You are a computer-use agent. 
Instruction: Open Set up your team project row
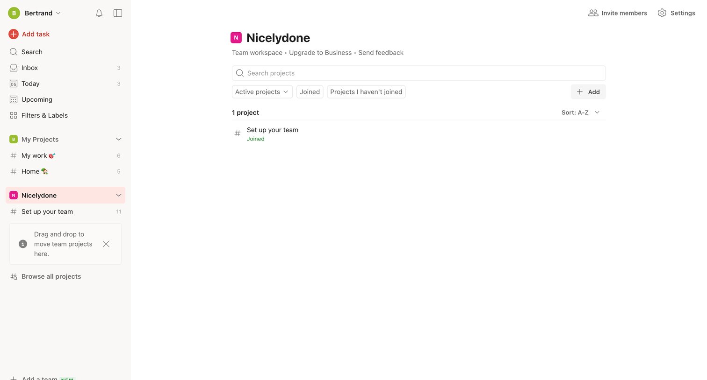[419, 134]
